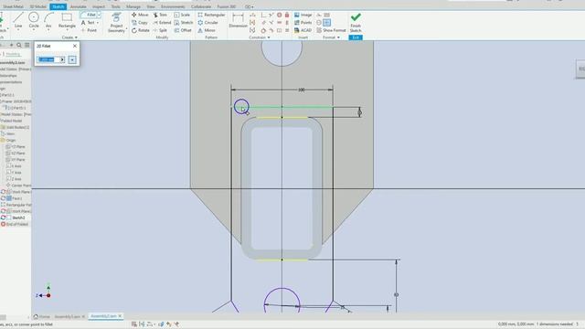
Task: Insert ACAD file
Action: coord(303,30)
